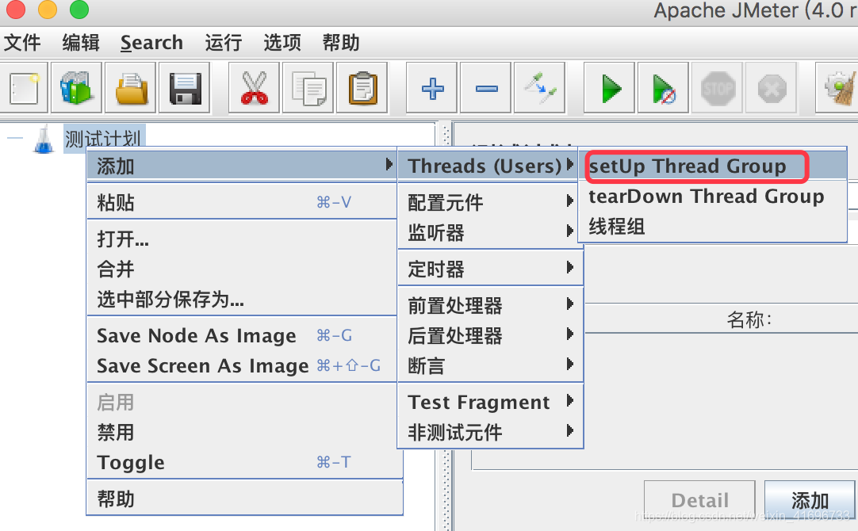Choose Save Screen As Image
Screen dimensions: 858x531
tap(241, 365)
